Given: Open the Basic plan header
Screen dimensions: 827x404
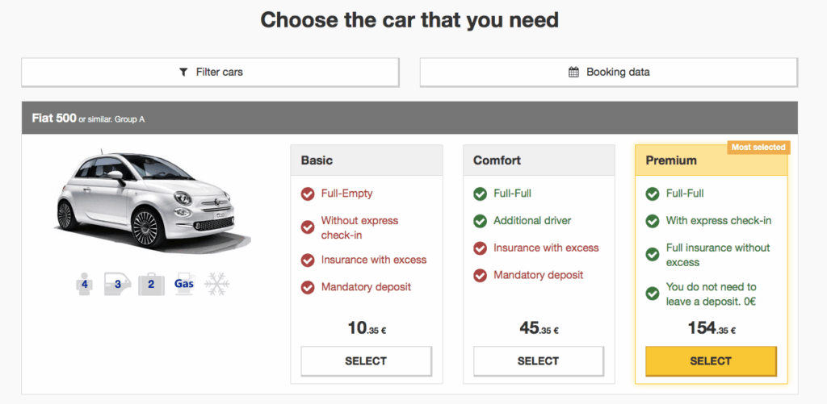Looking at the screenshot, I should 367,160.
